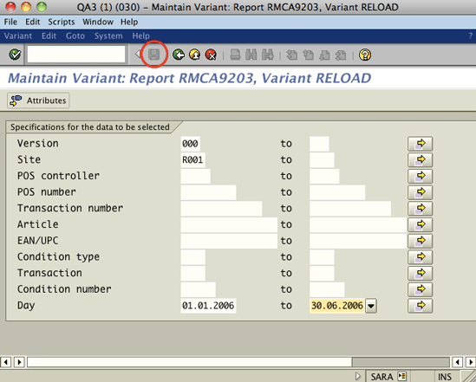Viewport: 476px width, 382px height.
Task: Click the yellow question mark Help icon
Action: [365, 55]
